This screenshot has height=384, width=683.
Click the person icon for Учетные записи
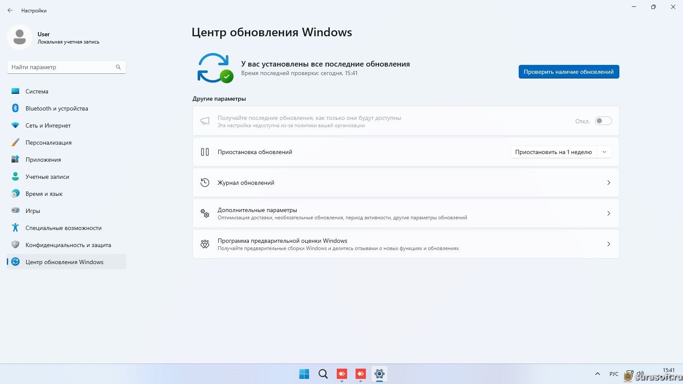coord(15,176)
